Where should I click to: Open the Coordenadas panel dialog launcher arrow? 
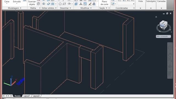pos(134,8)
